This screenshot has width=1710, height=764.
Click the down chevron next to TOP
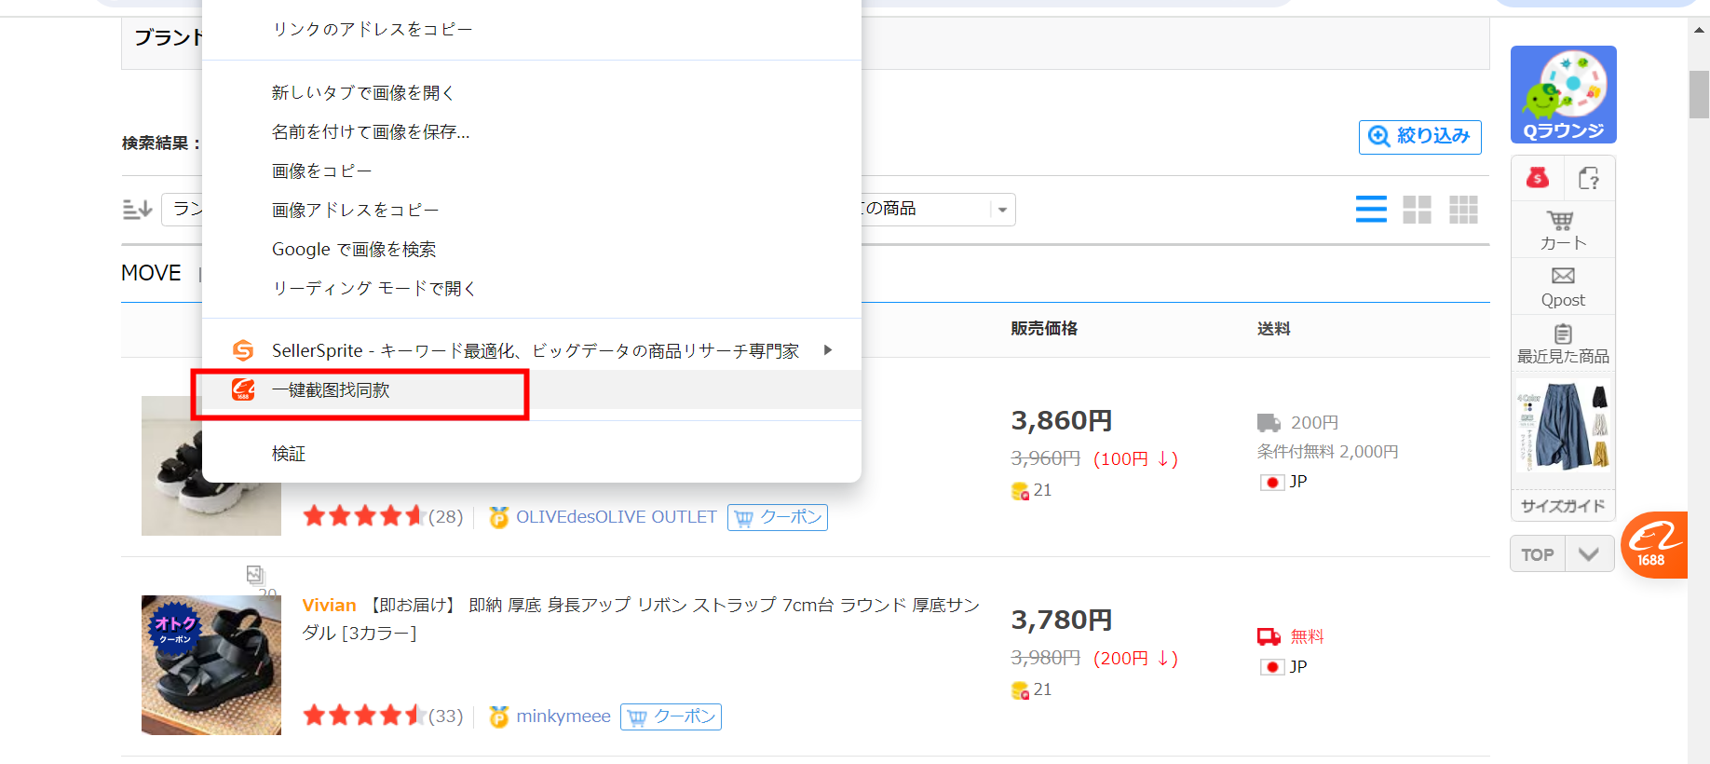pos(1589,554)
